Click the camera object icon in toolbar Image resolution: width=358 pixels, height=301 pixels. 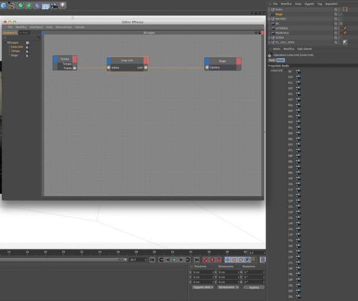[x=54, y=6]
